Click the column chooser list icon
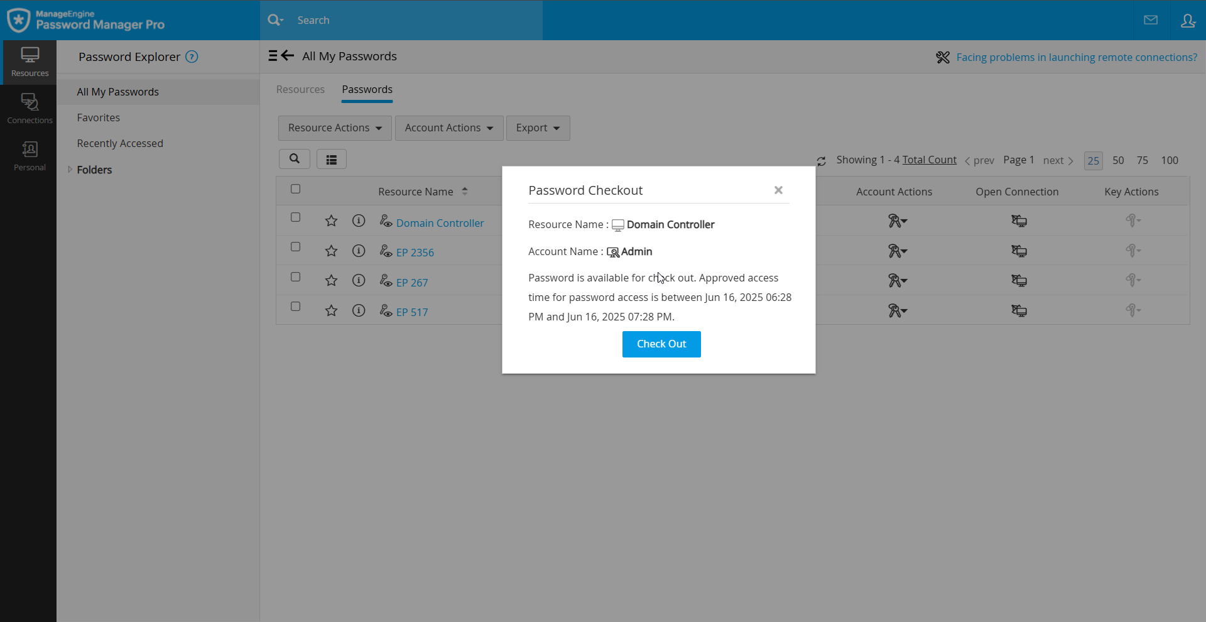The image size is (1206, 622). pos(332,160)
